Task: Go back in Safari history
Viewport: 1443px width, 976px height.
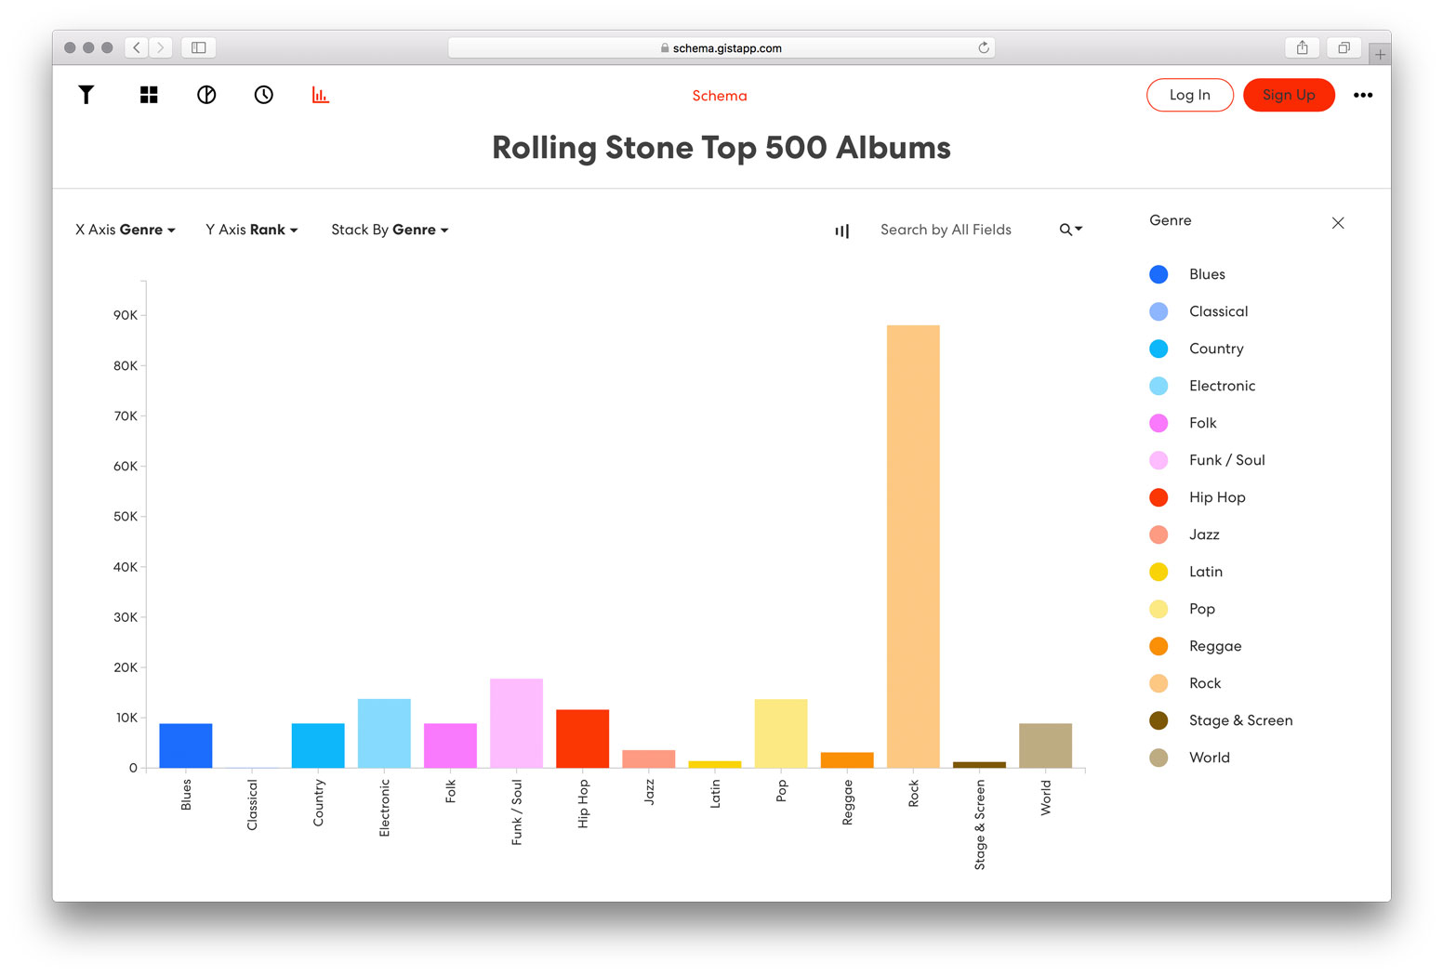Action: (137, 47)
